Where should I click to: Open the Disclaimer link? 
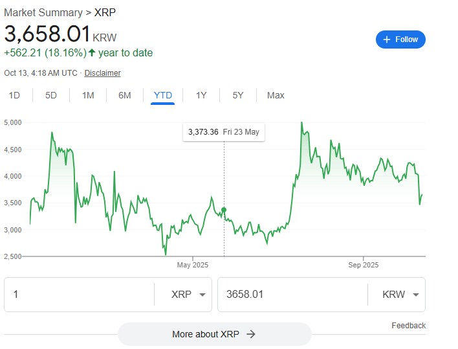point(102,73)
